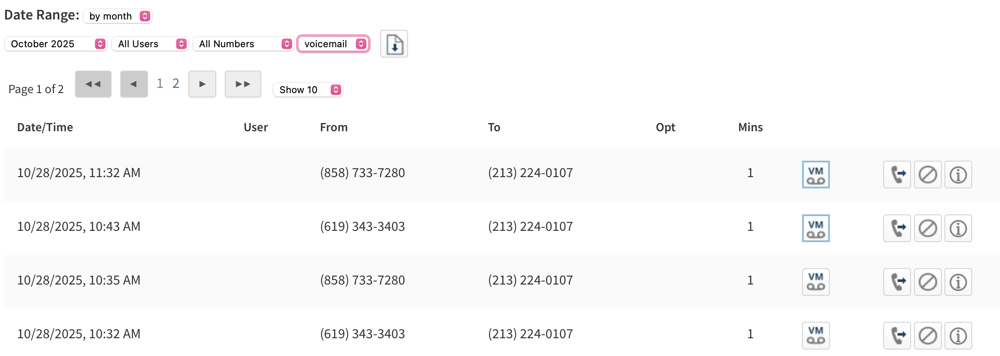
Task: Change the voicemail call type filter
Action: [333, 44]
